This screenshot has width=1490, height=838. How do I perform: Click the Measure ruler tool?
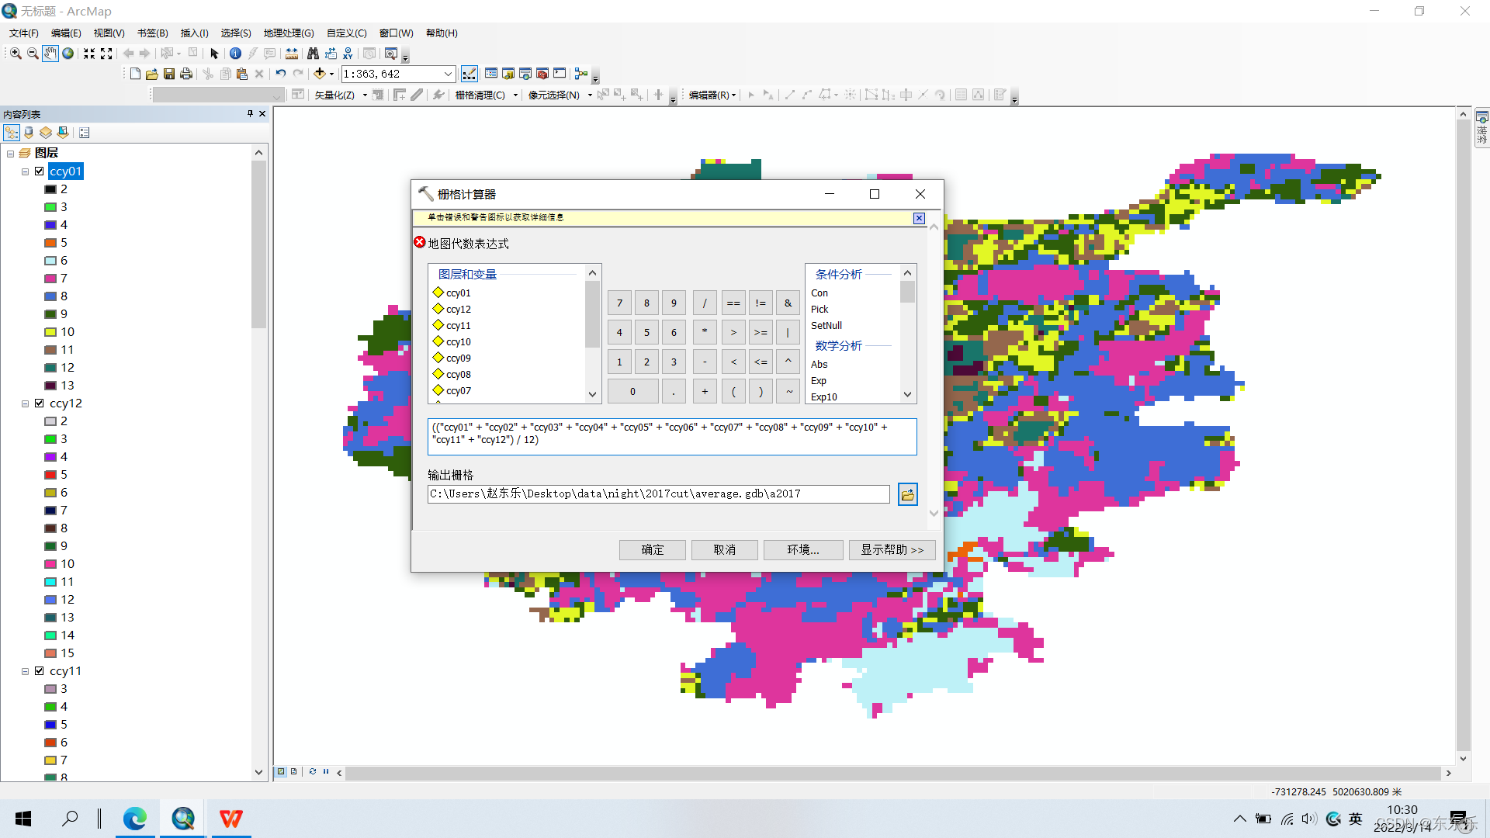[x=292, y=54]
